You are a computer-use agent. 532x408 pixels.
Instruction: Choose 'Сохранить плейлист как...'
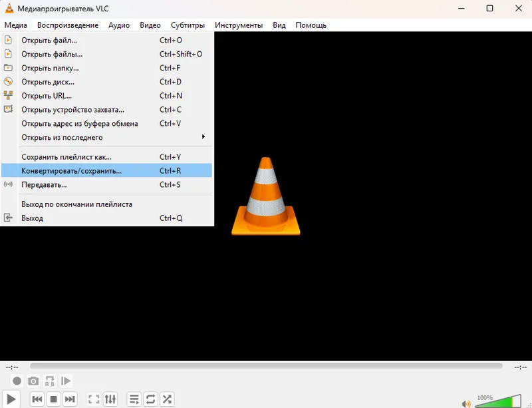[107, 157]
